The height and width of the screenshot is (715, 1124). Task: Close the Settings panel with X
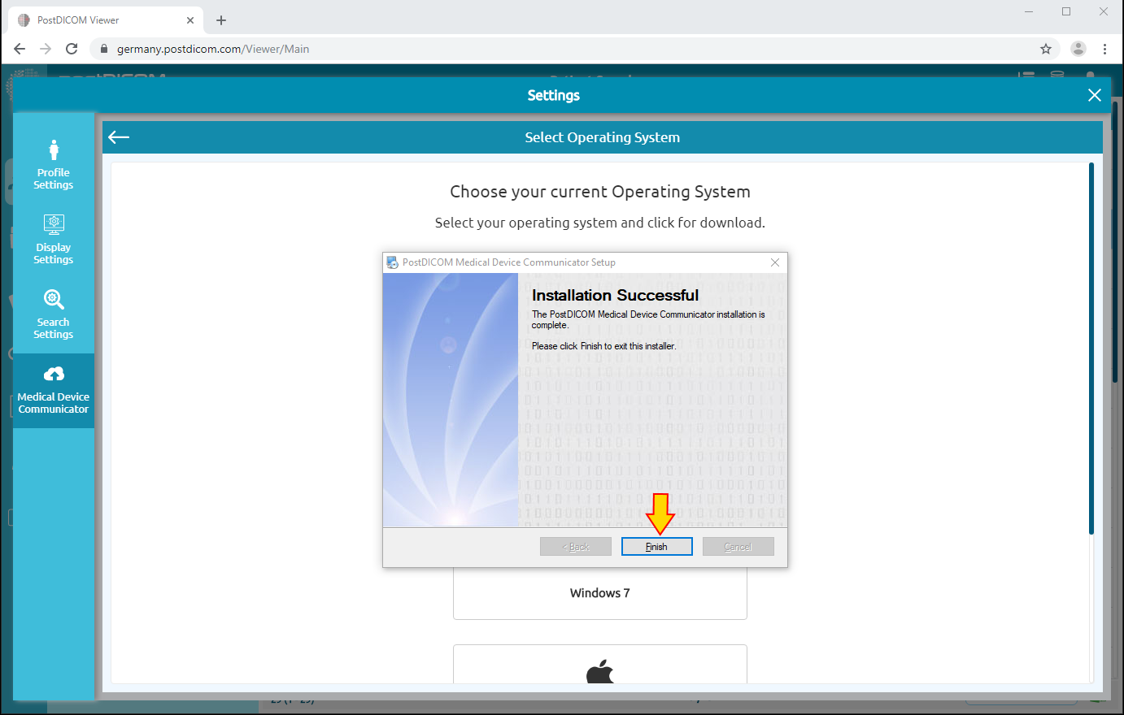click(1095, 95)
